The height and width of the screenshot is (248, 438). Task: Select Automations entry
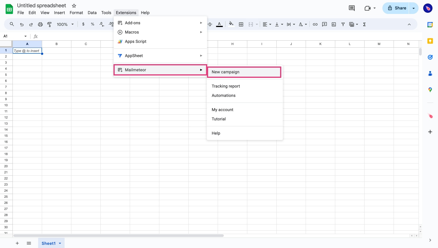(245, 96)
